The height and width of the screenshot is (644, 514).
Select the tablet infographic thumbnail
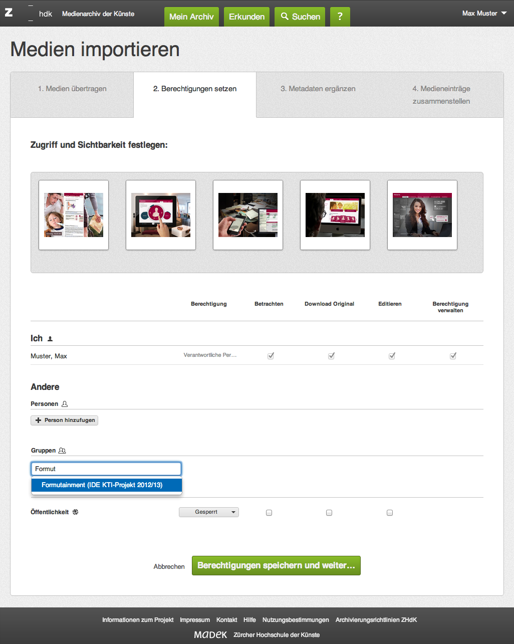(161, 215)
